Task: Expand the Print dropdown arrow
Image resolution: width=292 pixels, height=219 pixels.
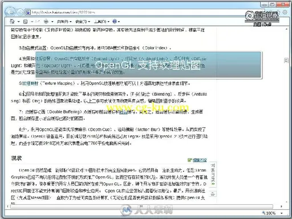Action: pyautogui.click(x=52, y=22)
